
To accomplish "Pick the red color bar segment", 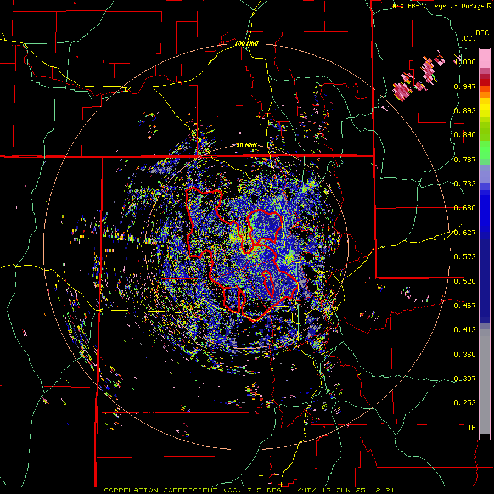I will point(485,82).
